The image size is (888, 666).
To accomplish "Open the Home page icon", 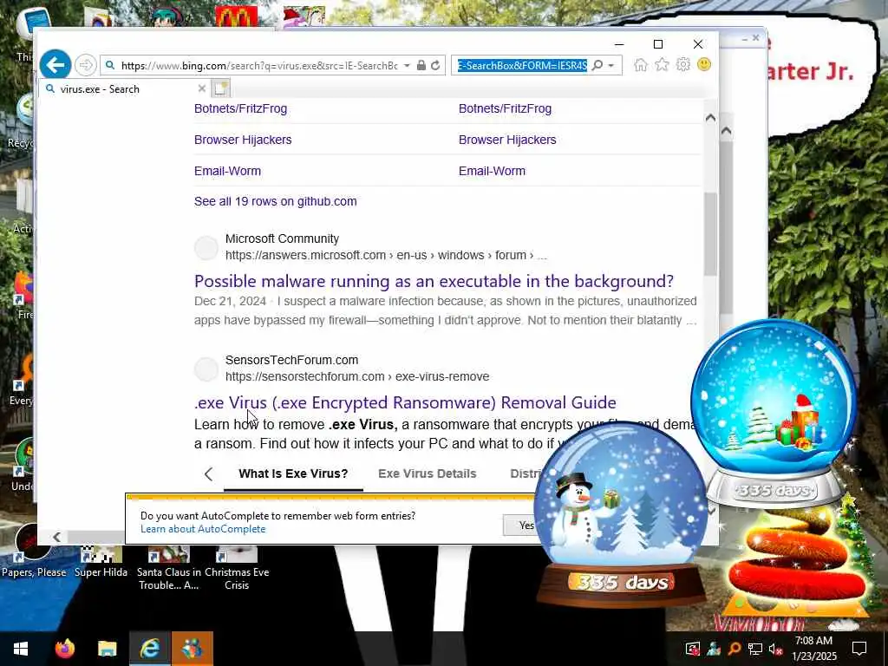I will point(641,64).
